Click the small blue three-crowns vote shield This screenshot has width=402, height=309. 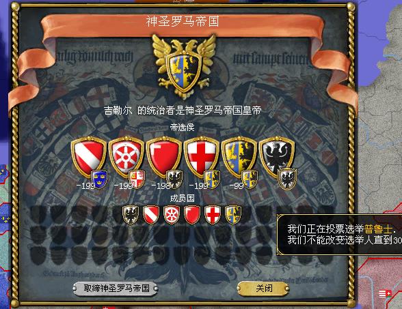(x=99, y=179)
